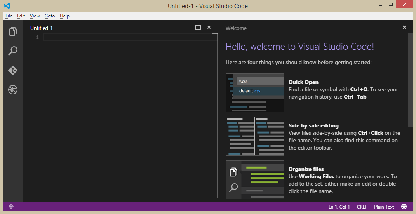Click the 'Quick Open' heading text
416x214 pixels.
(303, 82)
